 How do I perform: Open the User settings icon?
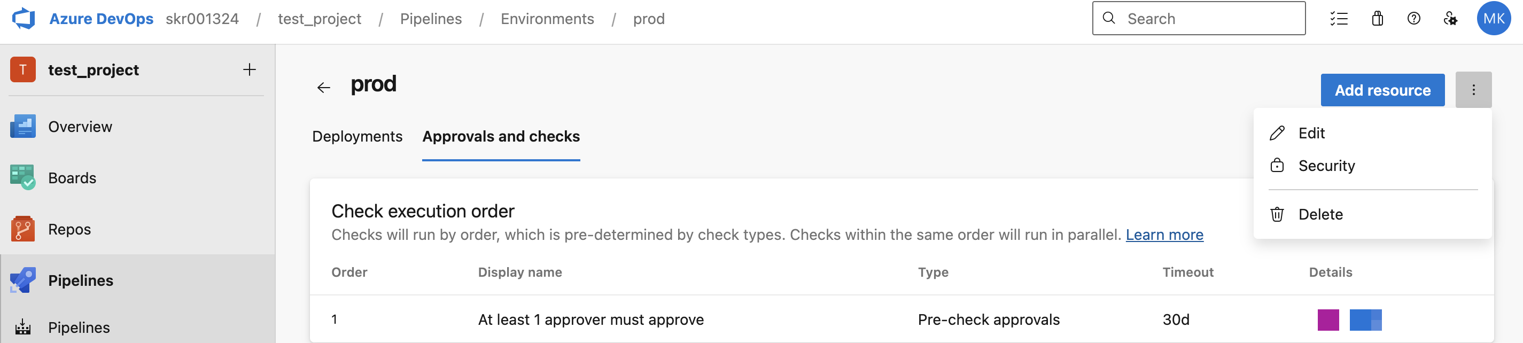(1450, 19)
